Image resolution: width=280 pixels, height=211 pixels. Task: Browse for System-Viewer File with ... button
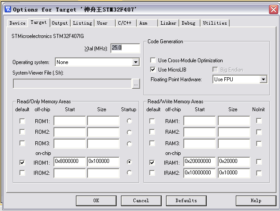pos(136,84)
